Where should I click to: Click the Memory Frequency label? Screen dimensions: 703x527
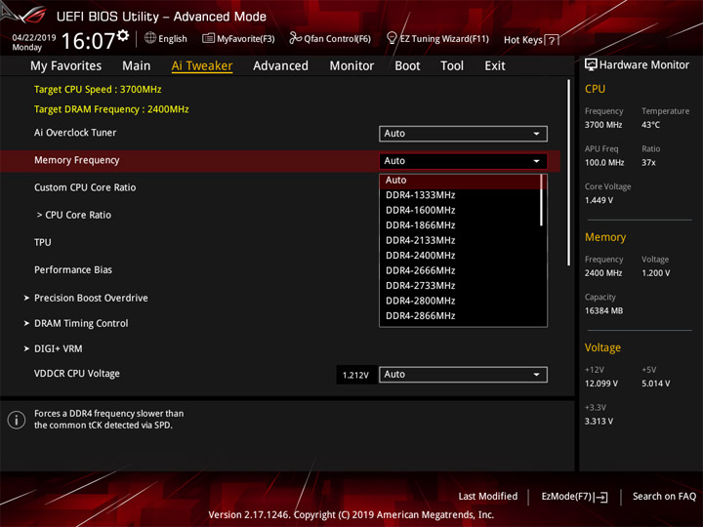77,160
